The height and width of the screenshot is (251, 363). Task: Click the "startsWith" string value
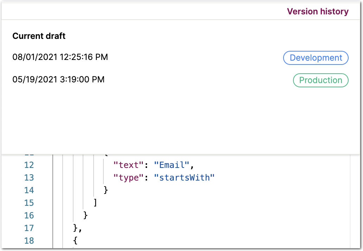coord(184,178)
